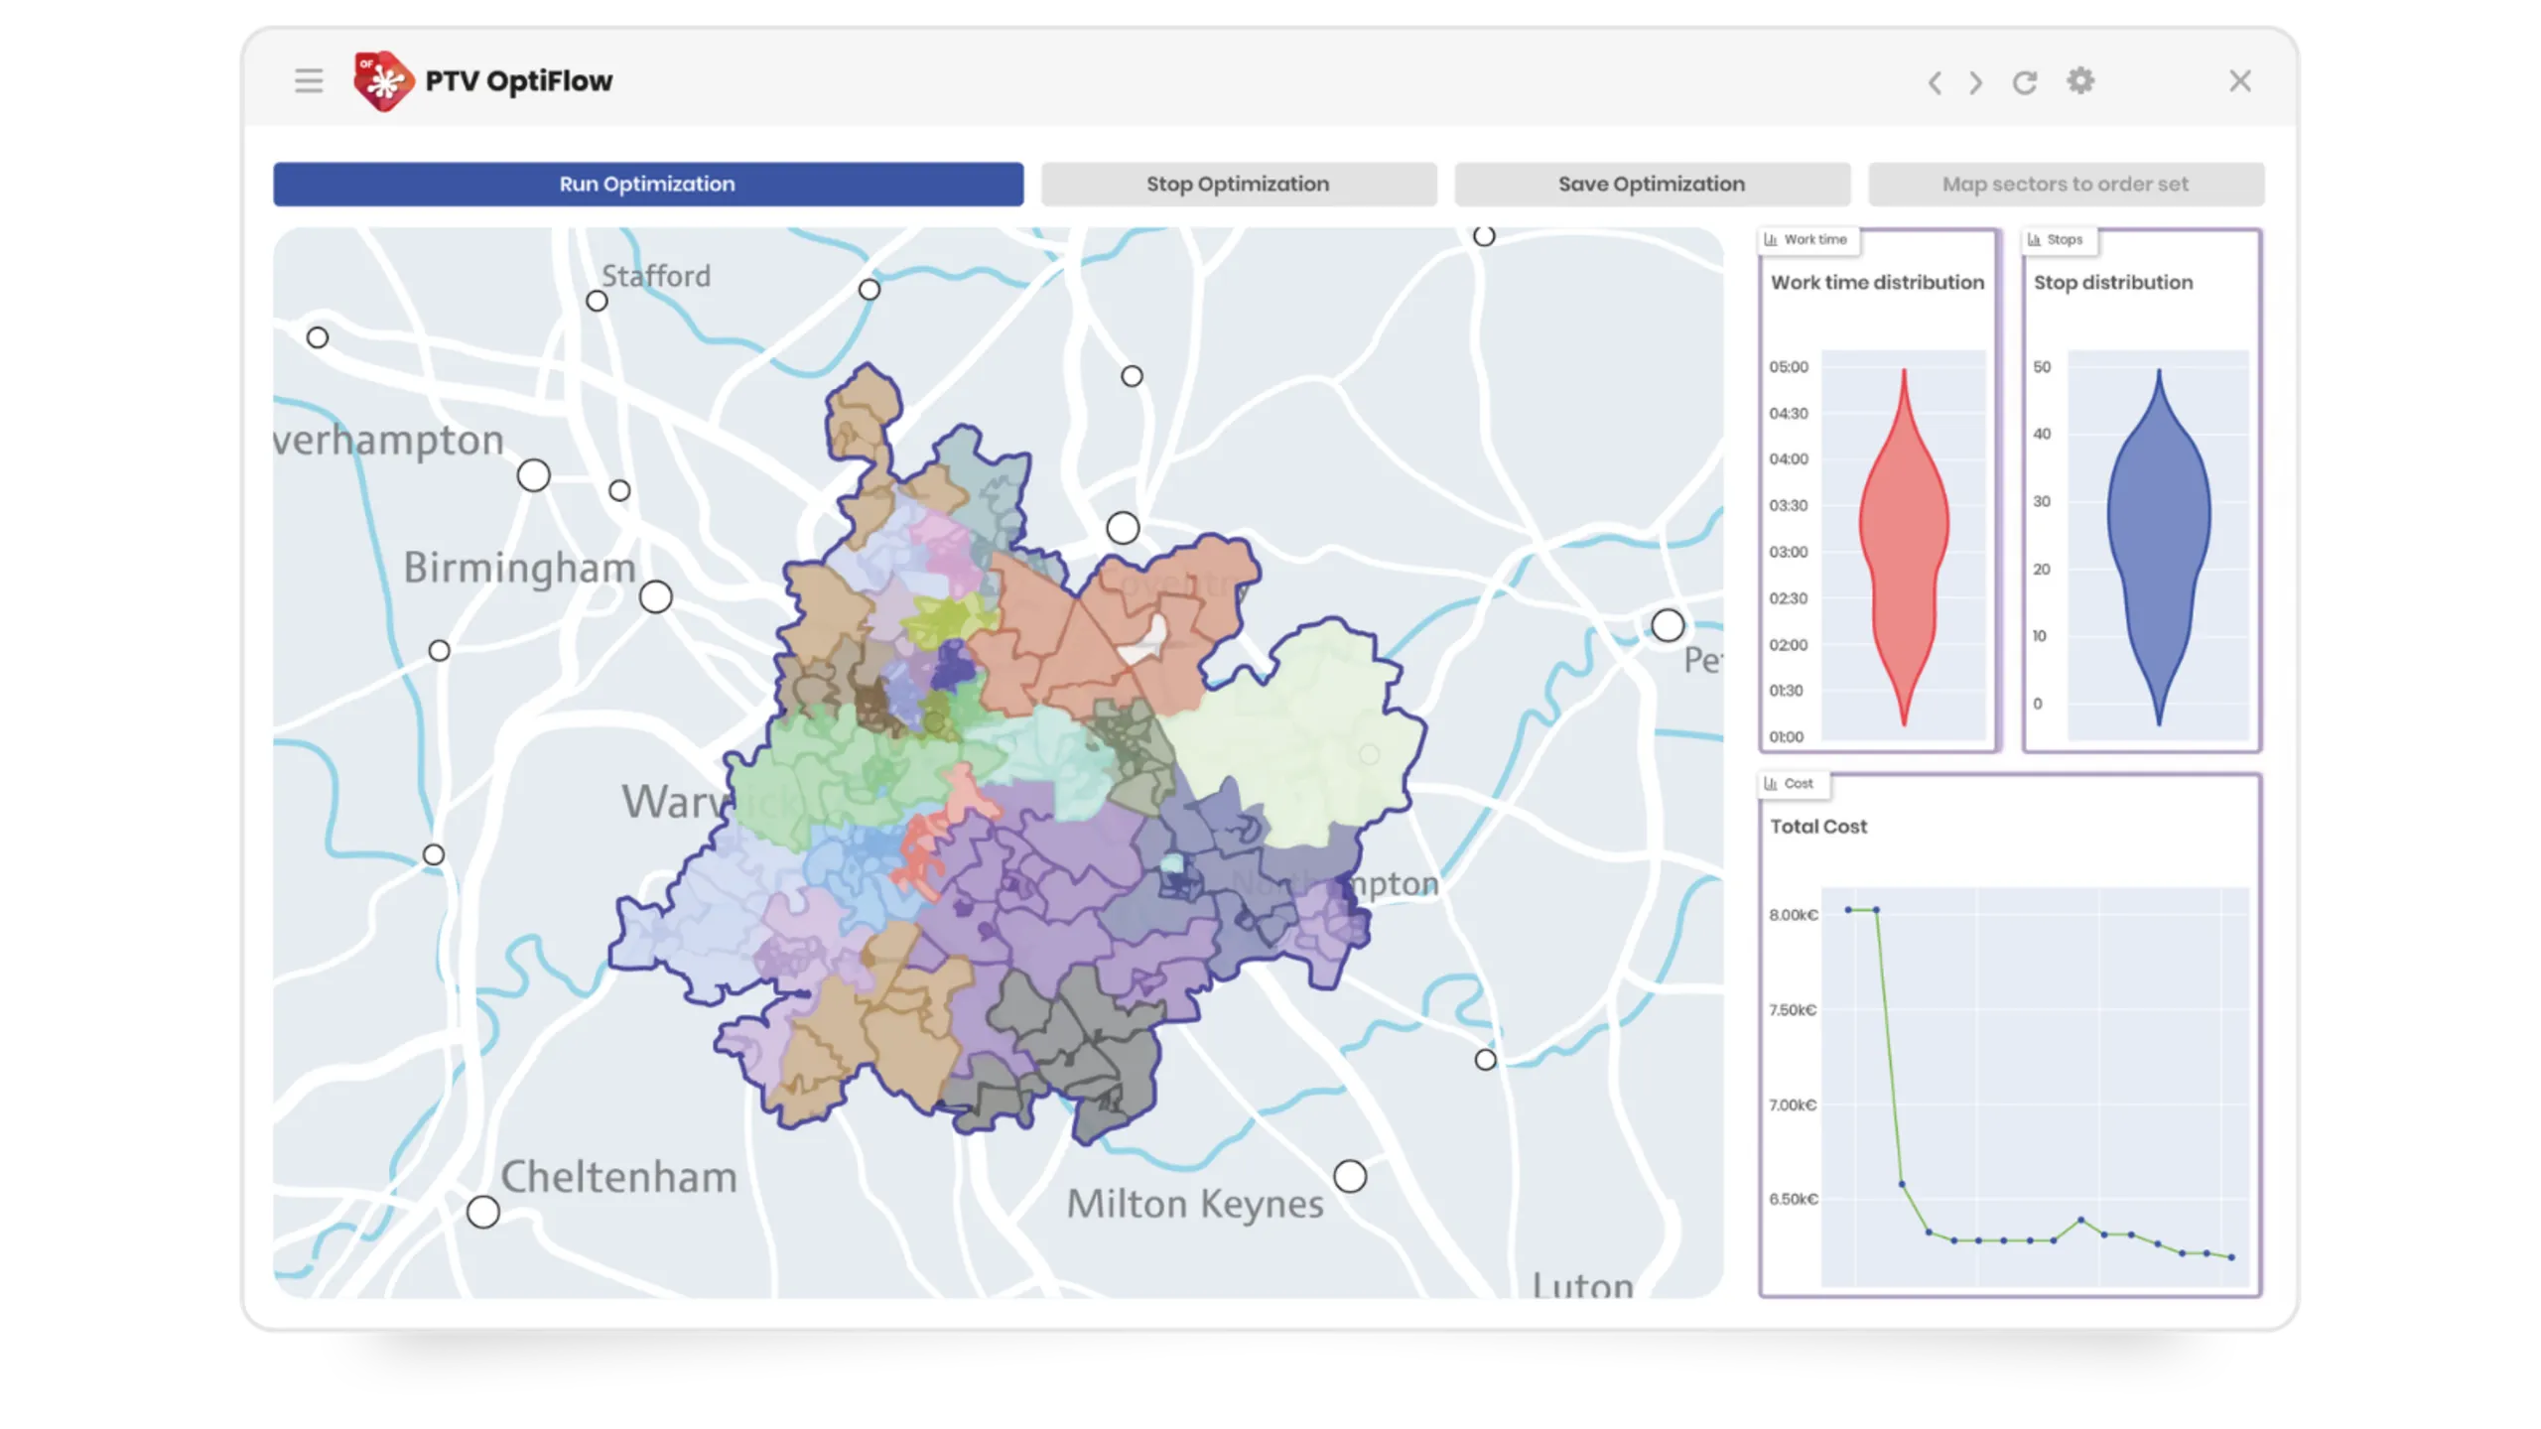Click the Stafford map label
This screenshot has height=1429, width=2541.
pyautogui.click(x=656, y=275)
